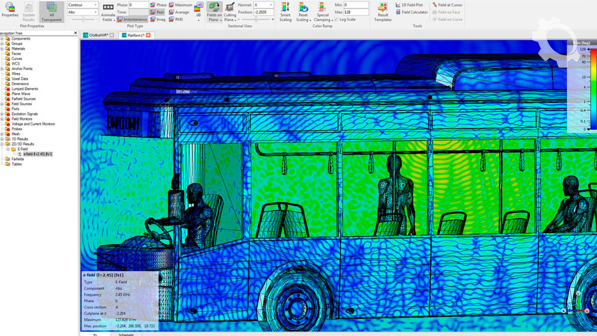Click the Special Clamping icon
The width and height of the screenshot is (597, 336).
coord(322,12)
